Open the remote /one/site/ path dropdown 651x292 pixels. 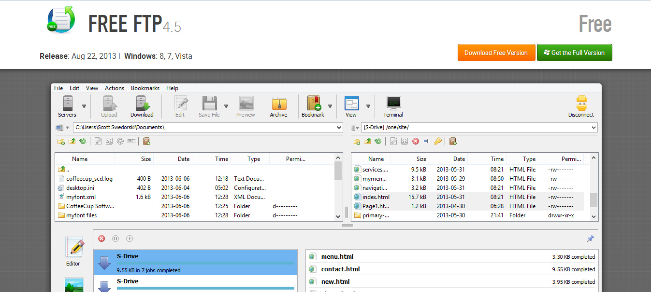(x=593, y=128)
